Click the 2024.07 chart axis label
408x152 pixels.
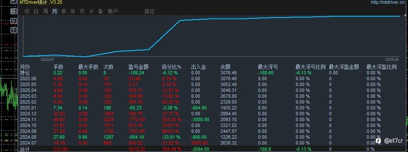(47, 60)
